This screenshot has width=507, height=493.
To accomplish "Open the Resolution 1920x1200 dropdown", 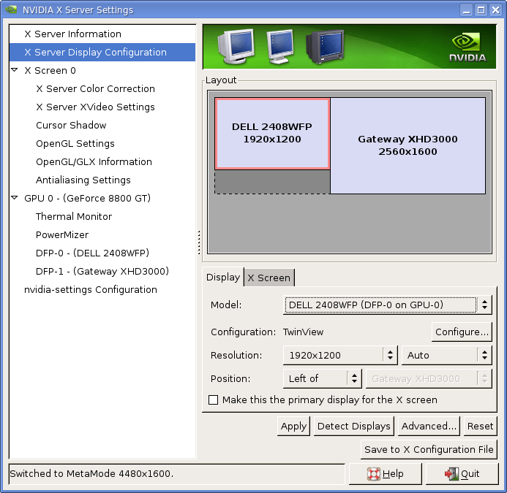I will coord(340,355).
